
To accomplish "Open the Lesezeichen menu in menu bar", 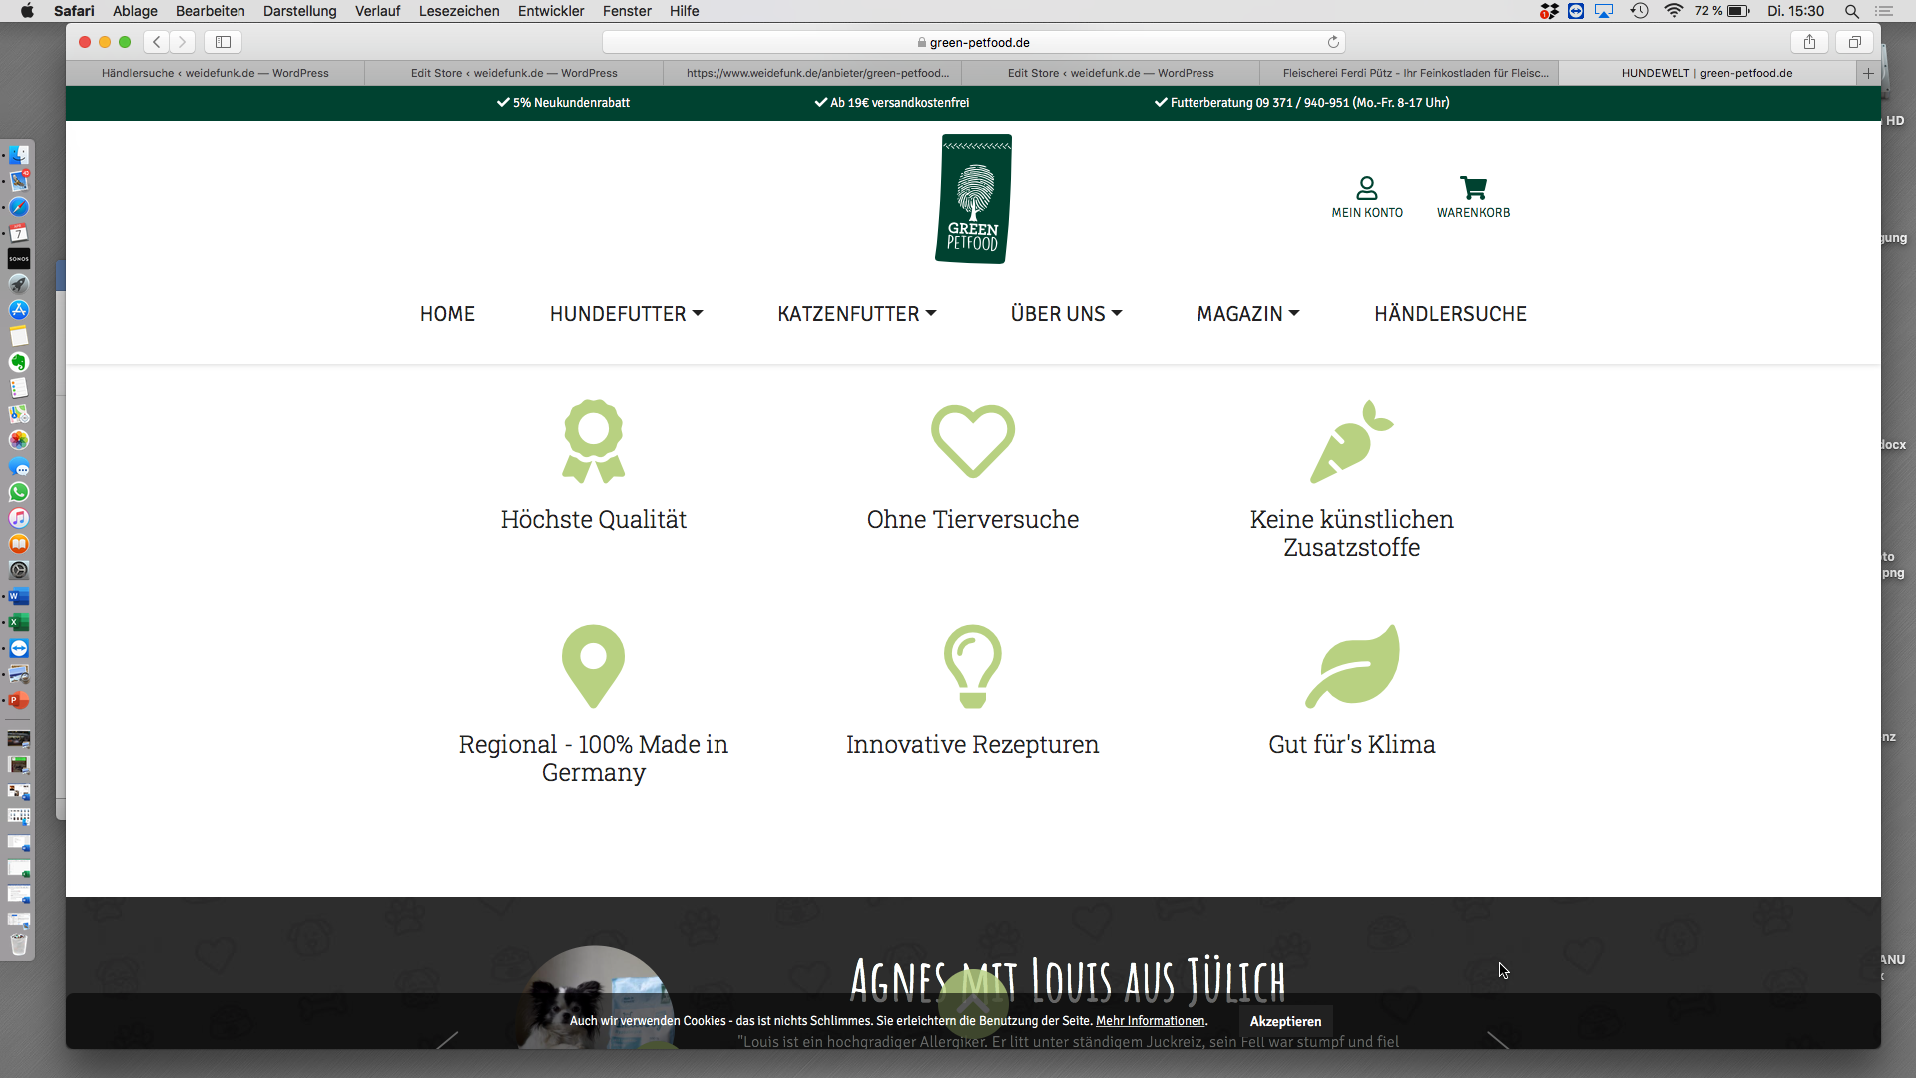I will (458, 11).
